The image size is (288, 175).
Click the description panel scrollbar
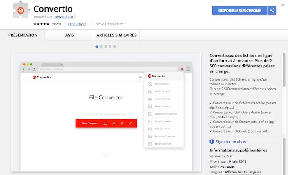tap(284, 70)
